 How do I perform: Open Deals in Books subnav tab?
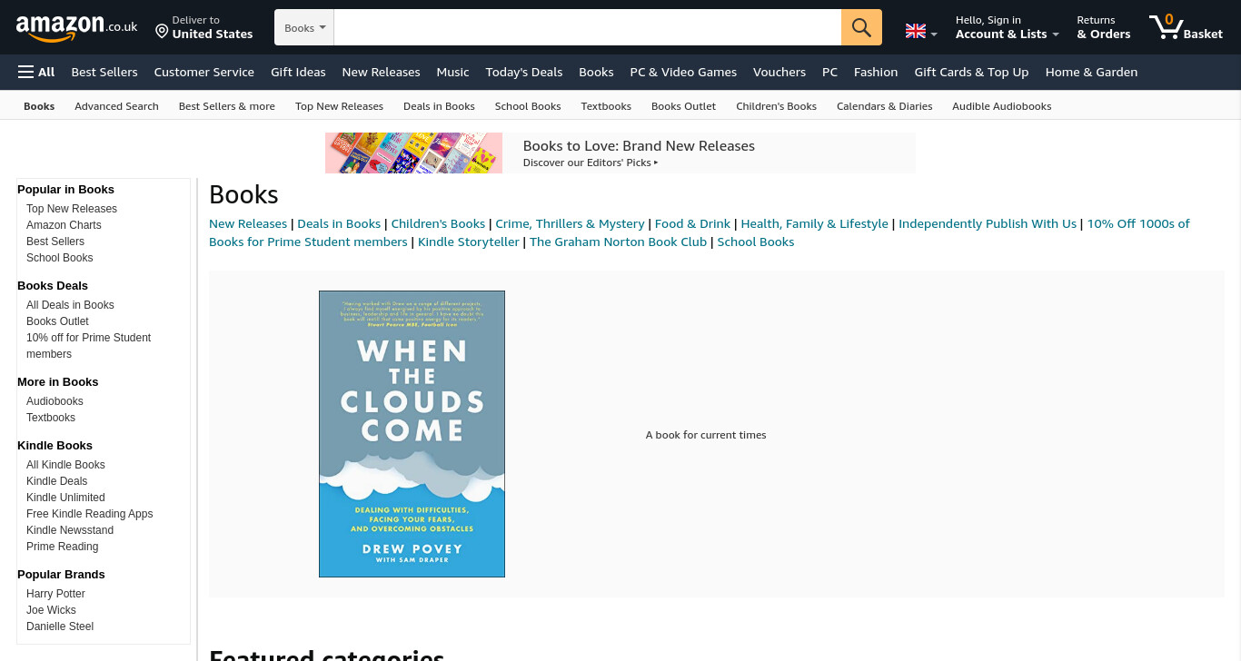[439, 106]
